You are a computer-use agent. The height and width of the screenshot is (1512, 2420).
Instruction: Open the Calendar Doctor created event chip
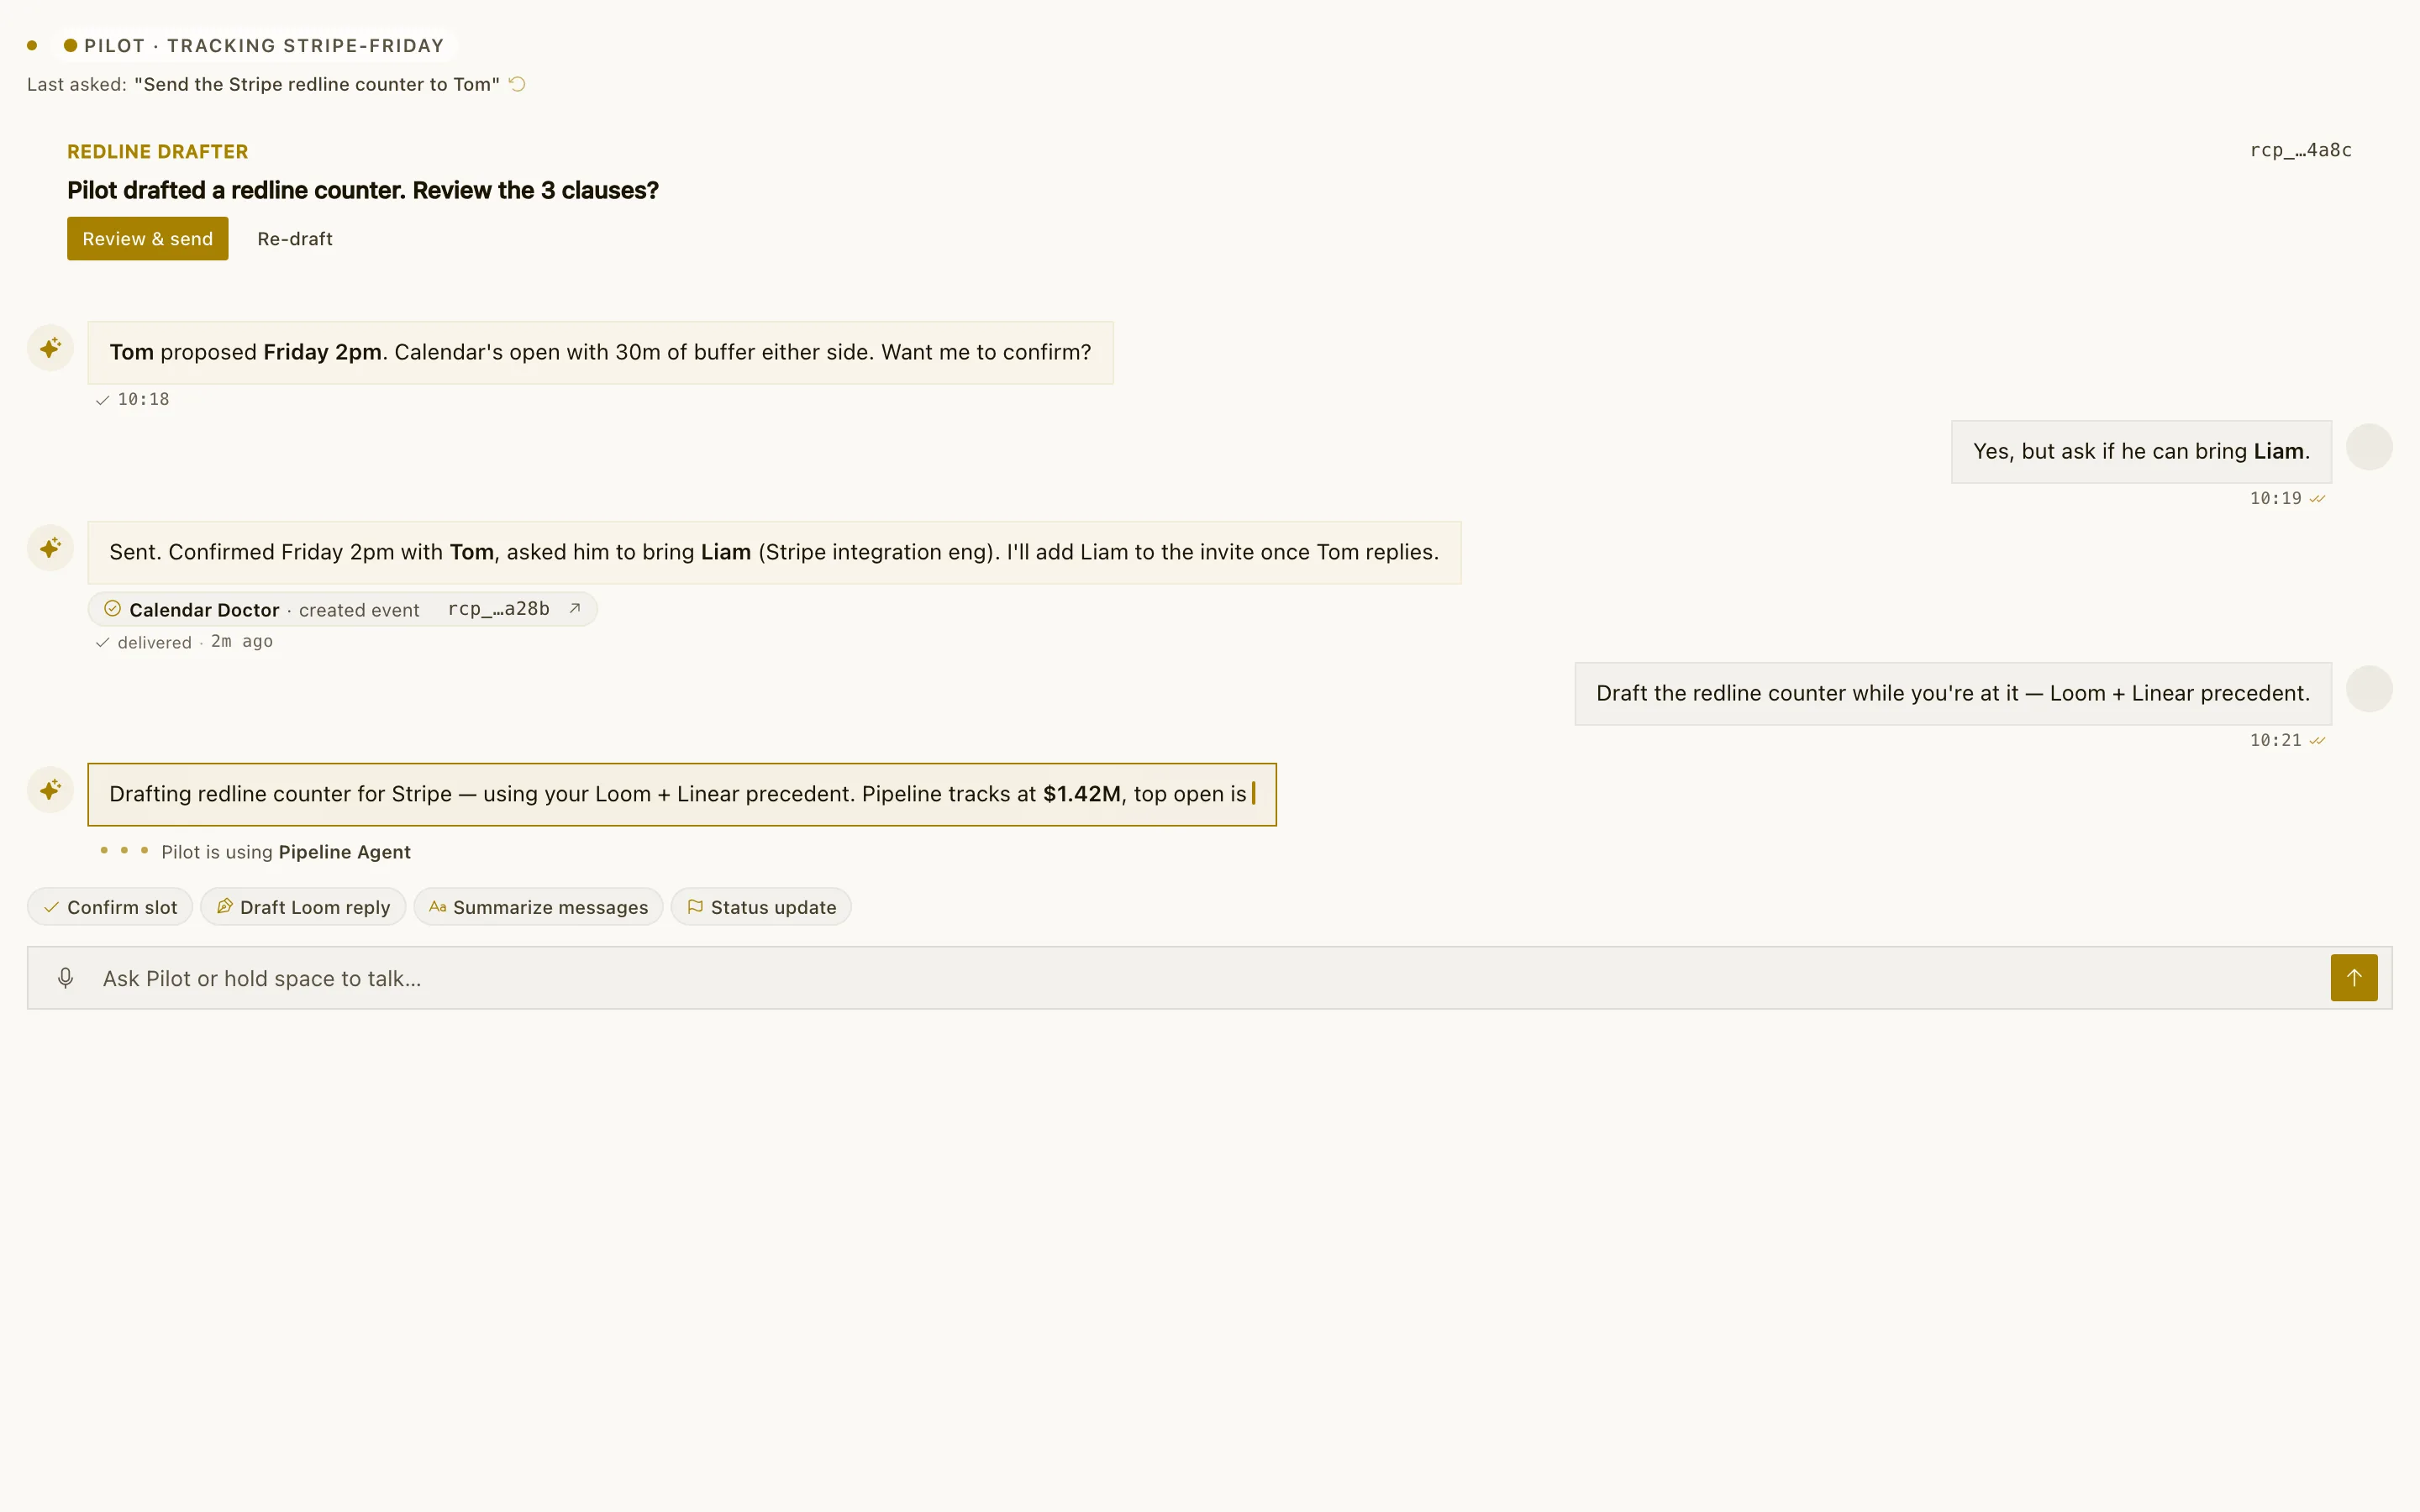[x=342, y=609]
